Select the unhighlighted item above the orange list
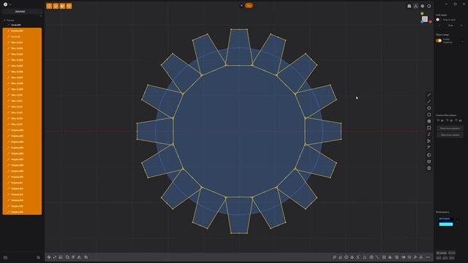468x263 pixels. (x=22, y=25)
